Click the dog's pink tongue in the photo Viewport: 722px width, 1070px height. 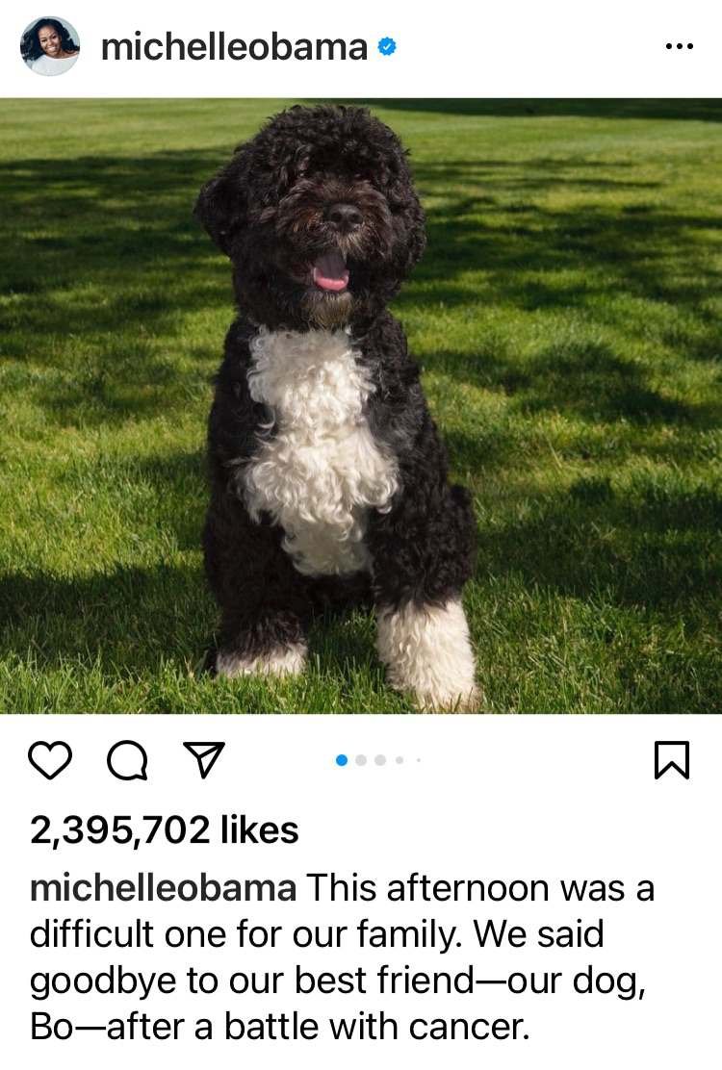point(331,271)
